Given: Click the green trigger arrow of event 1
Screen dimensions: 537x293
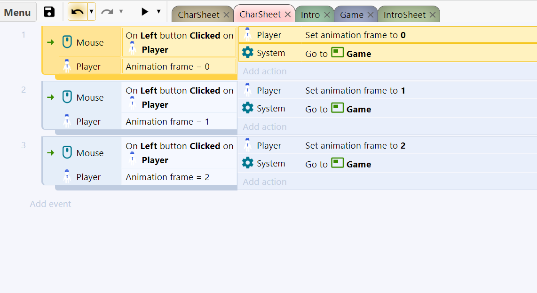Looking at the screenshot, I should pos(51,42).
